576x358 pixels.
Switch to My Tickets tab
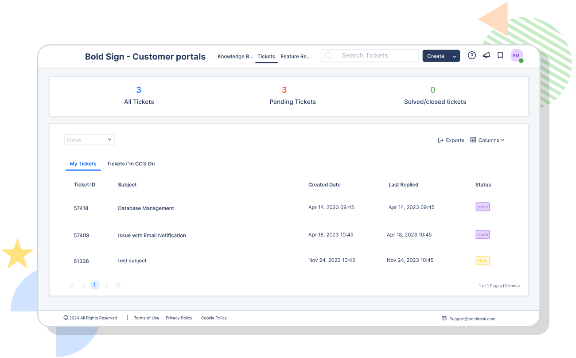tap(83, 164)
